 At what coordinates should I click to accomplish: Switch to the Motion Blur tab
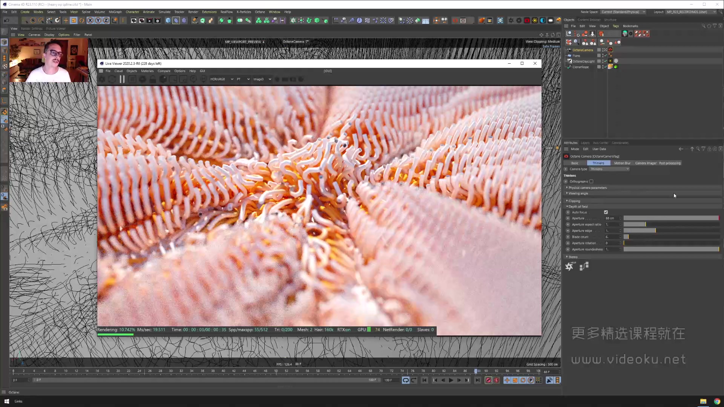pyautogui.click(x=622, y=163)
